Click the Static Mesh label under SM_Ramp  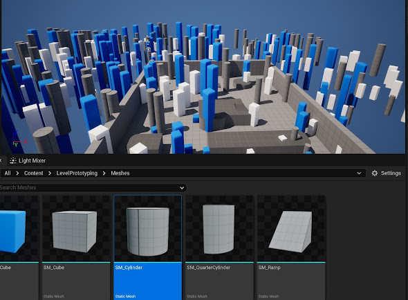click(268, 297)
